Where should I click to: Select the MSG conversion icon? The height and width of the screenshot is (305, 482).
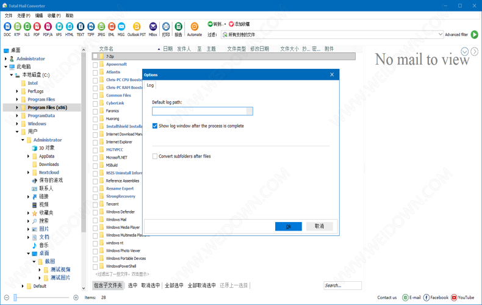[x=121, y=26]
